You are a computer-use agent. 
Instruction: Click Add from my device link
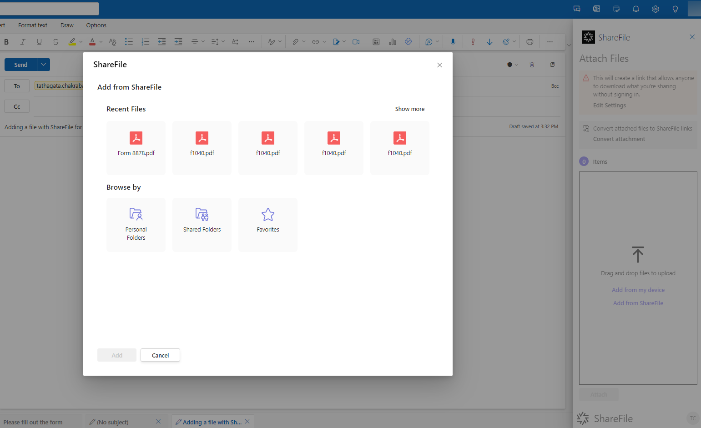tap(638, 290)
